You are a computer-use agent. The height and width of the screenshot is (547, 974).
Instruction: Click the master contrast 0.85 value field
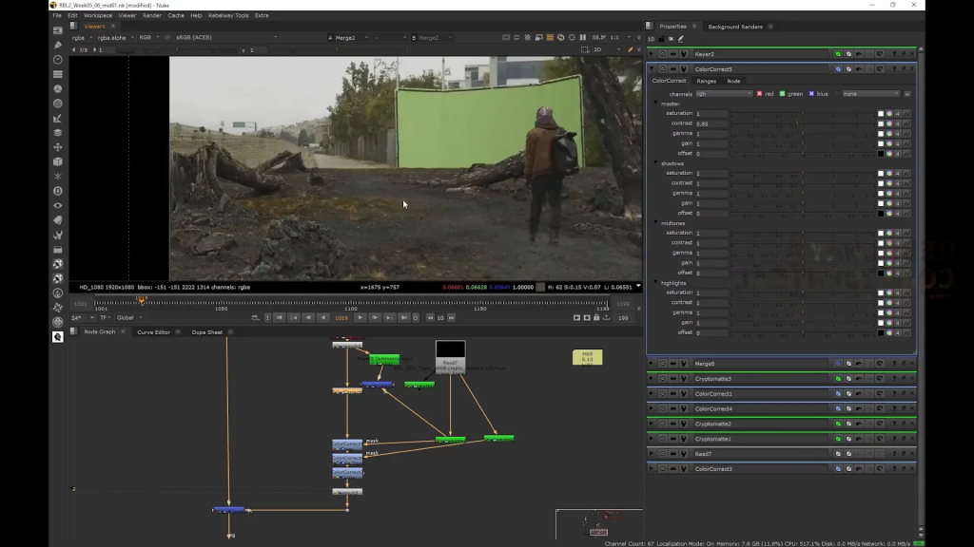[711, 123]
